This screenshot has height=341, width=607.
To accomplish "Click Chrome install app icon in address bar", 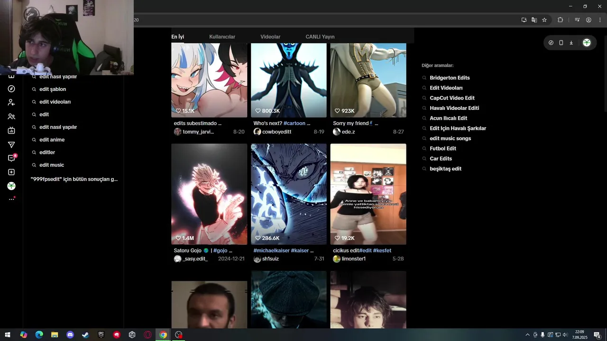I will pyautogui.click(x=524, y=20).
